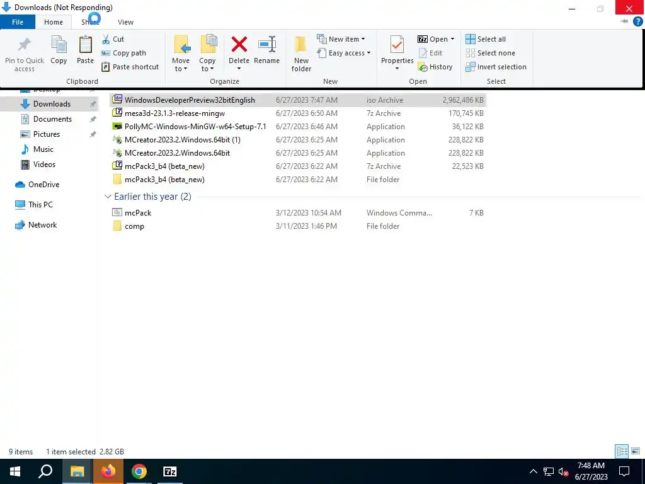The height and width of the screenshot is (484, 645).
Task: Click the network tray icon
Action: [x=549, y=471]
